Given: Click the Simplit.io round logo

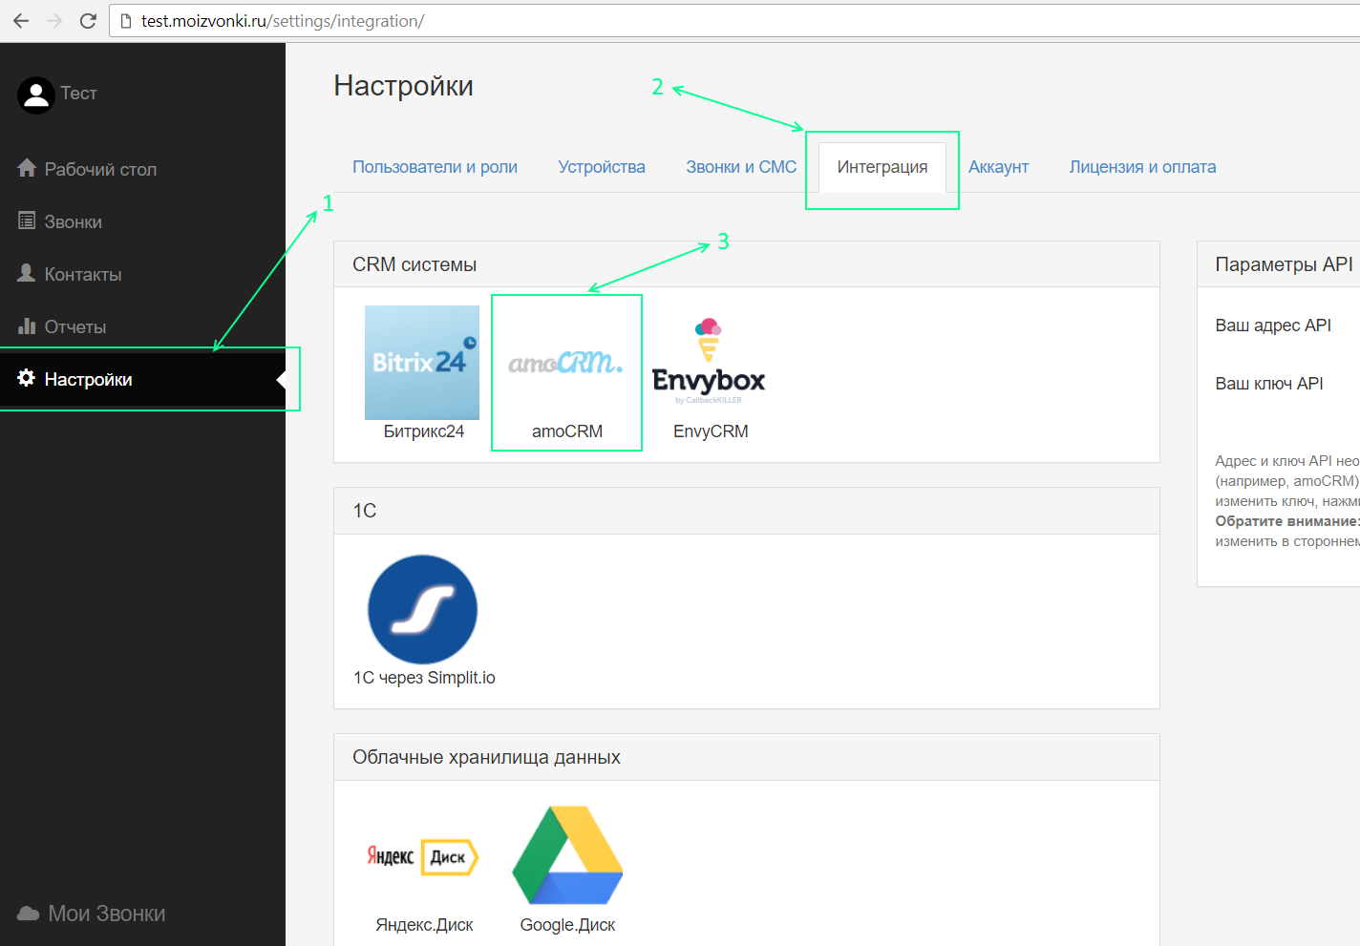Looking at the screenshot, I should pos(422,609).
